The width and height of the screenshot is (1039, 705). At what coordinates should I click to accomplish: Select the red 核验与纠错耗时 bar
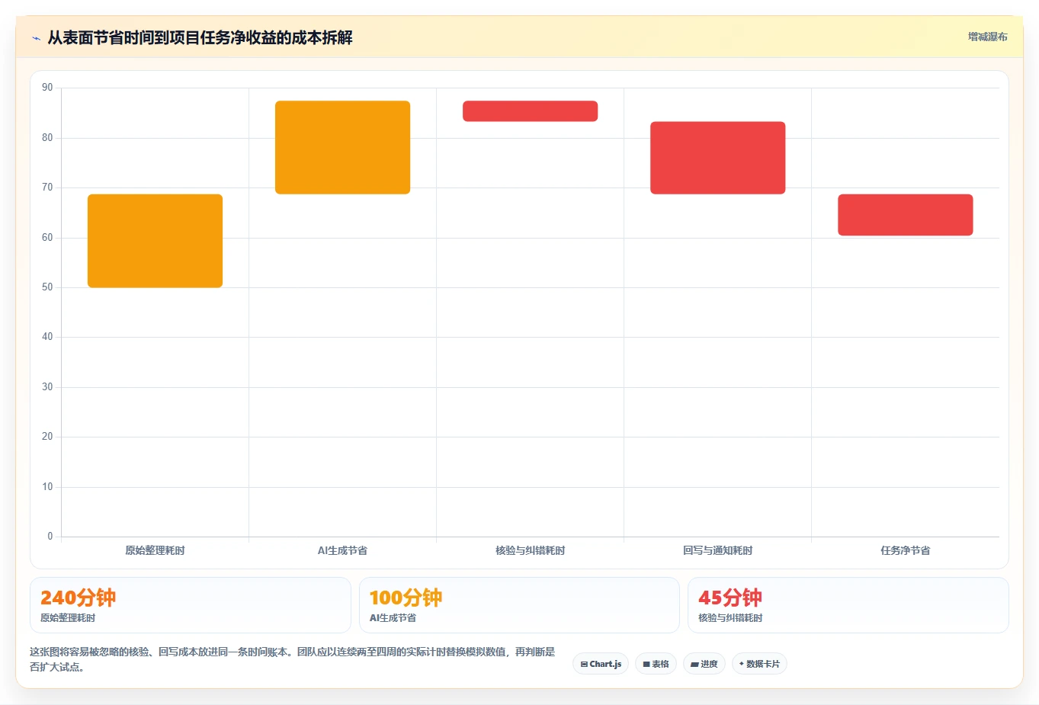click(530, 111)
